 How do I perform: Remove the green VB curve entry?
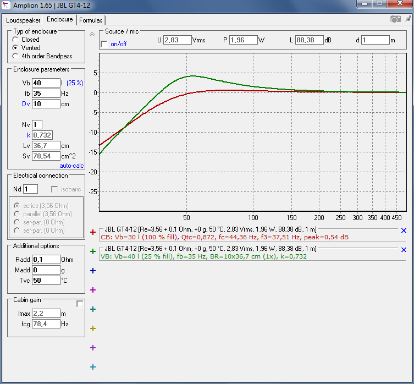[x=404, y=250]
